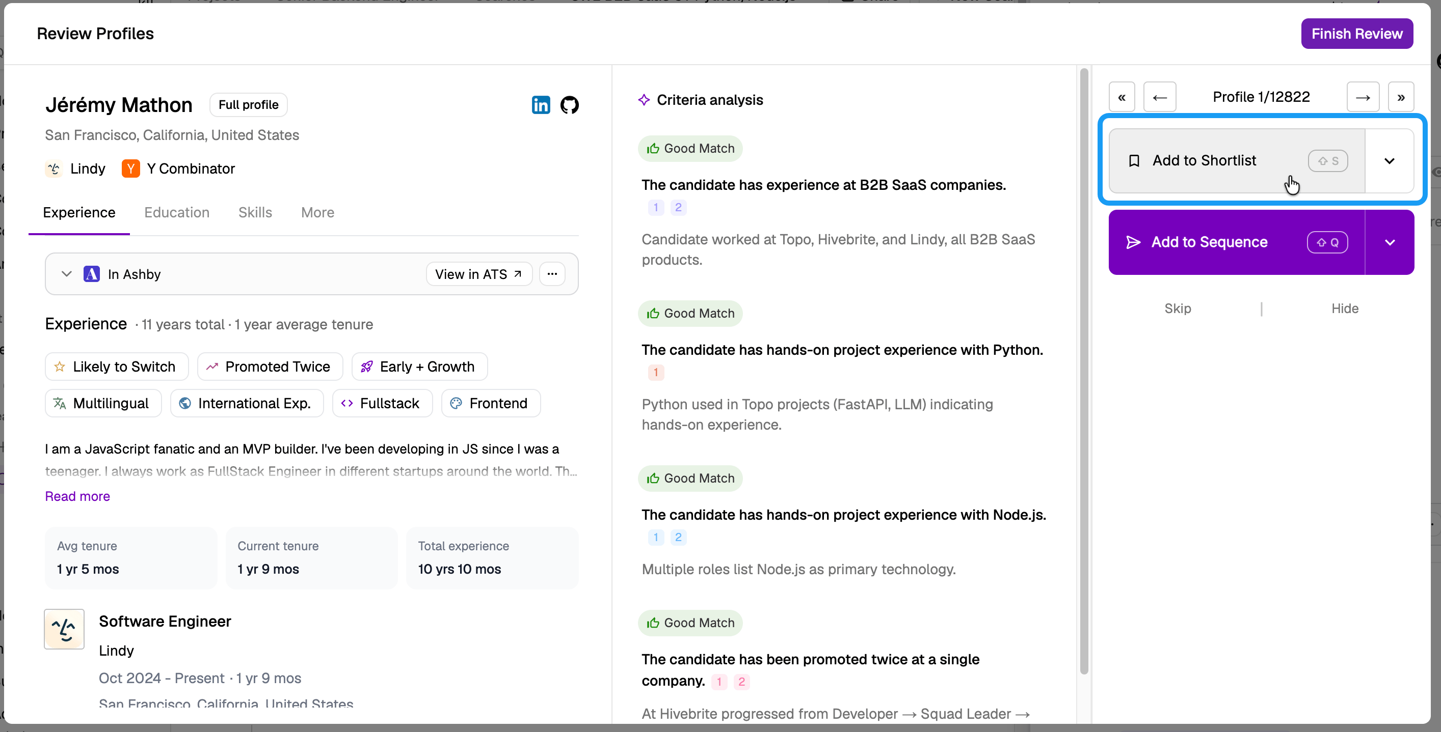Image resolution: width=1441 pixels, height=732 pixels.
Task: Click the bookmark icon on Add to Shortlist
Action: (1134, 161)
